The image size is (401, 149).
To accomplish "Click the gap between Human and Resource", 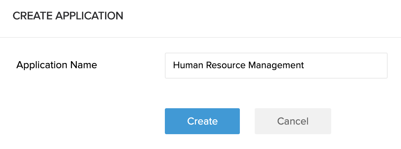I will (x=204, y=66).
